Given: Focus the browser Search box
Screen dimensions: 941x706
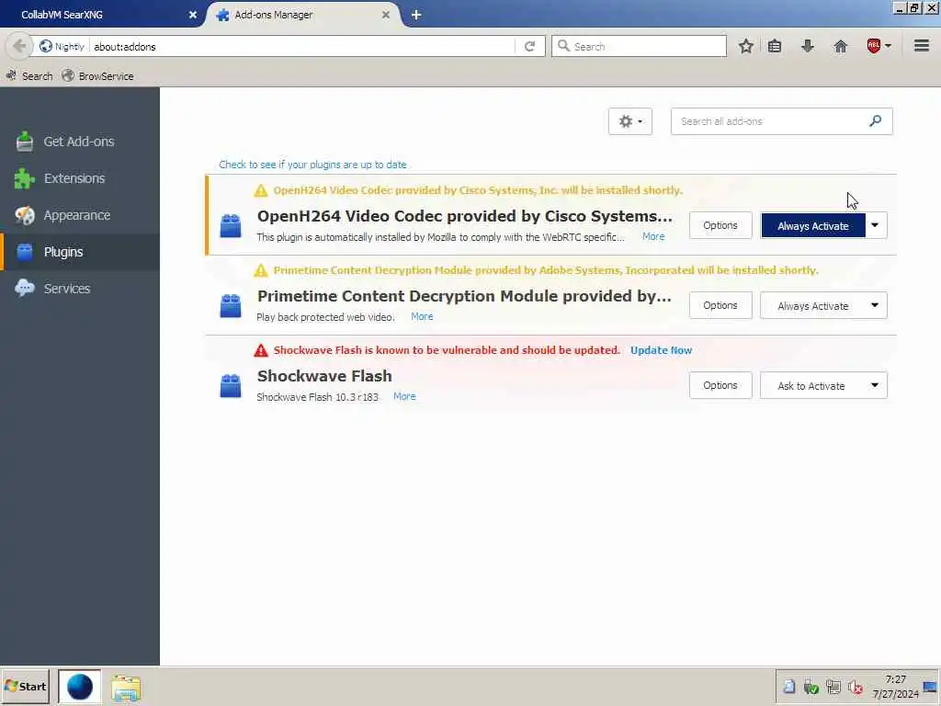Looking at the screenshot, I should click(x=639, y=46).
